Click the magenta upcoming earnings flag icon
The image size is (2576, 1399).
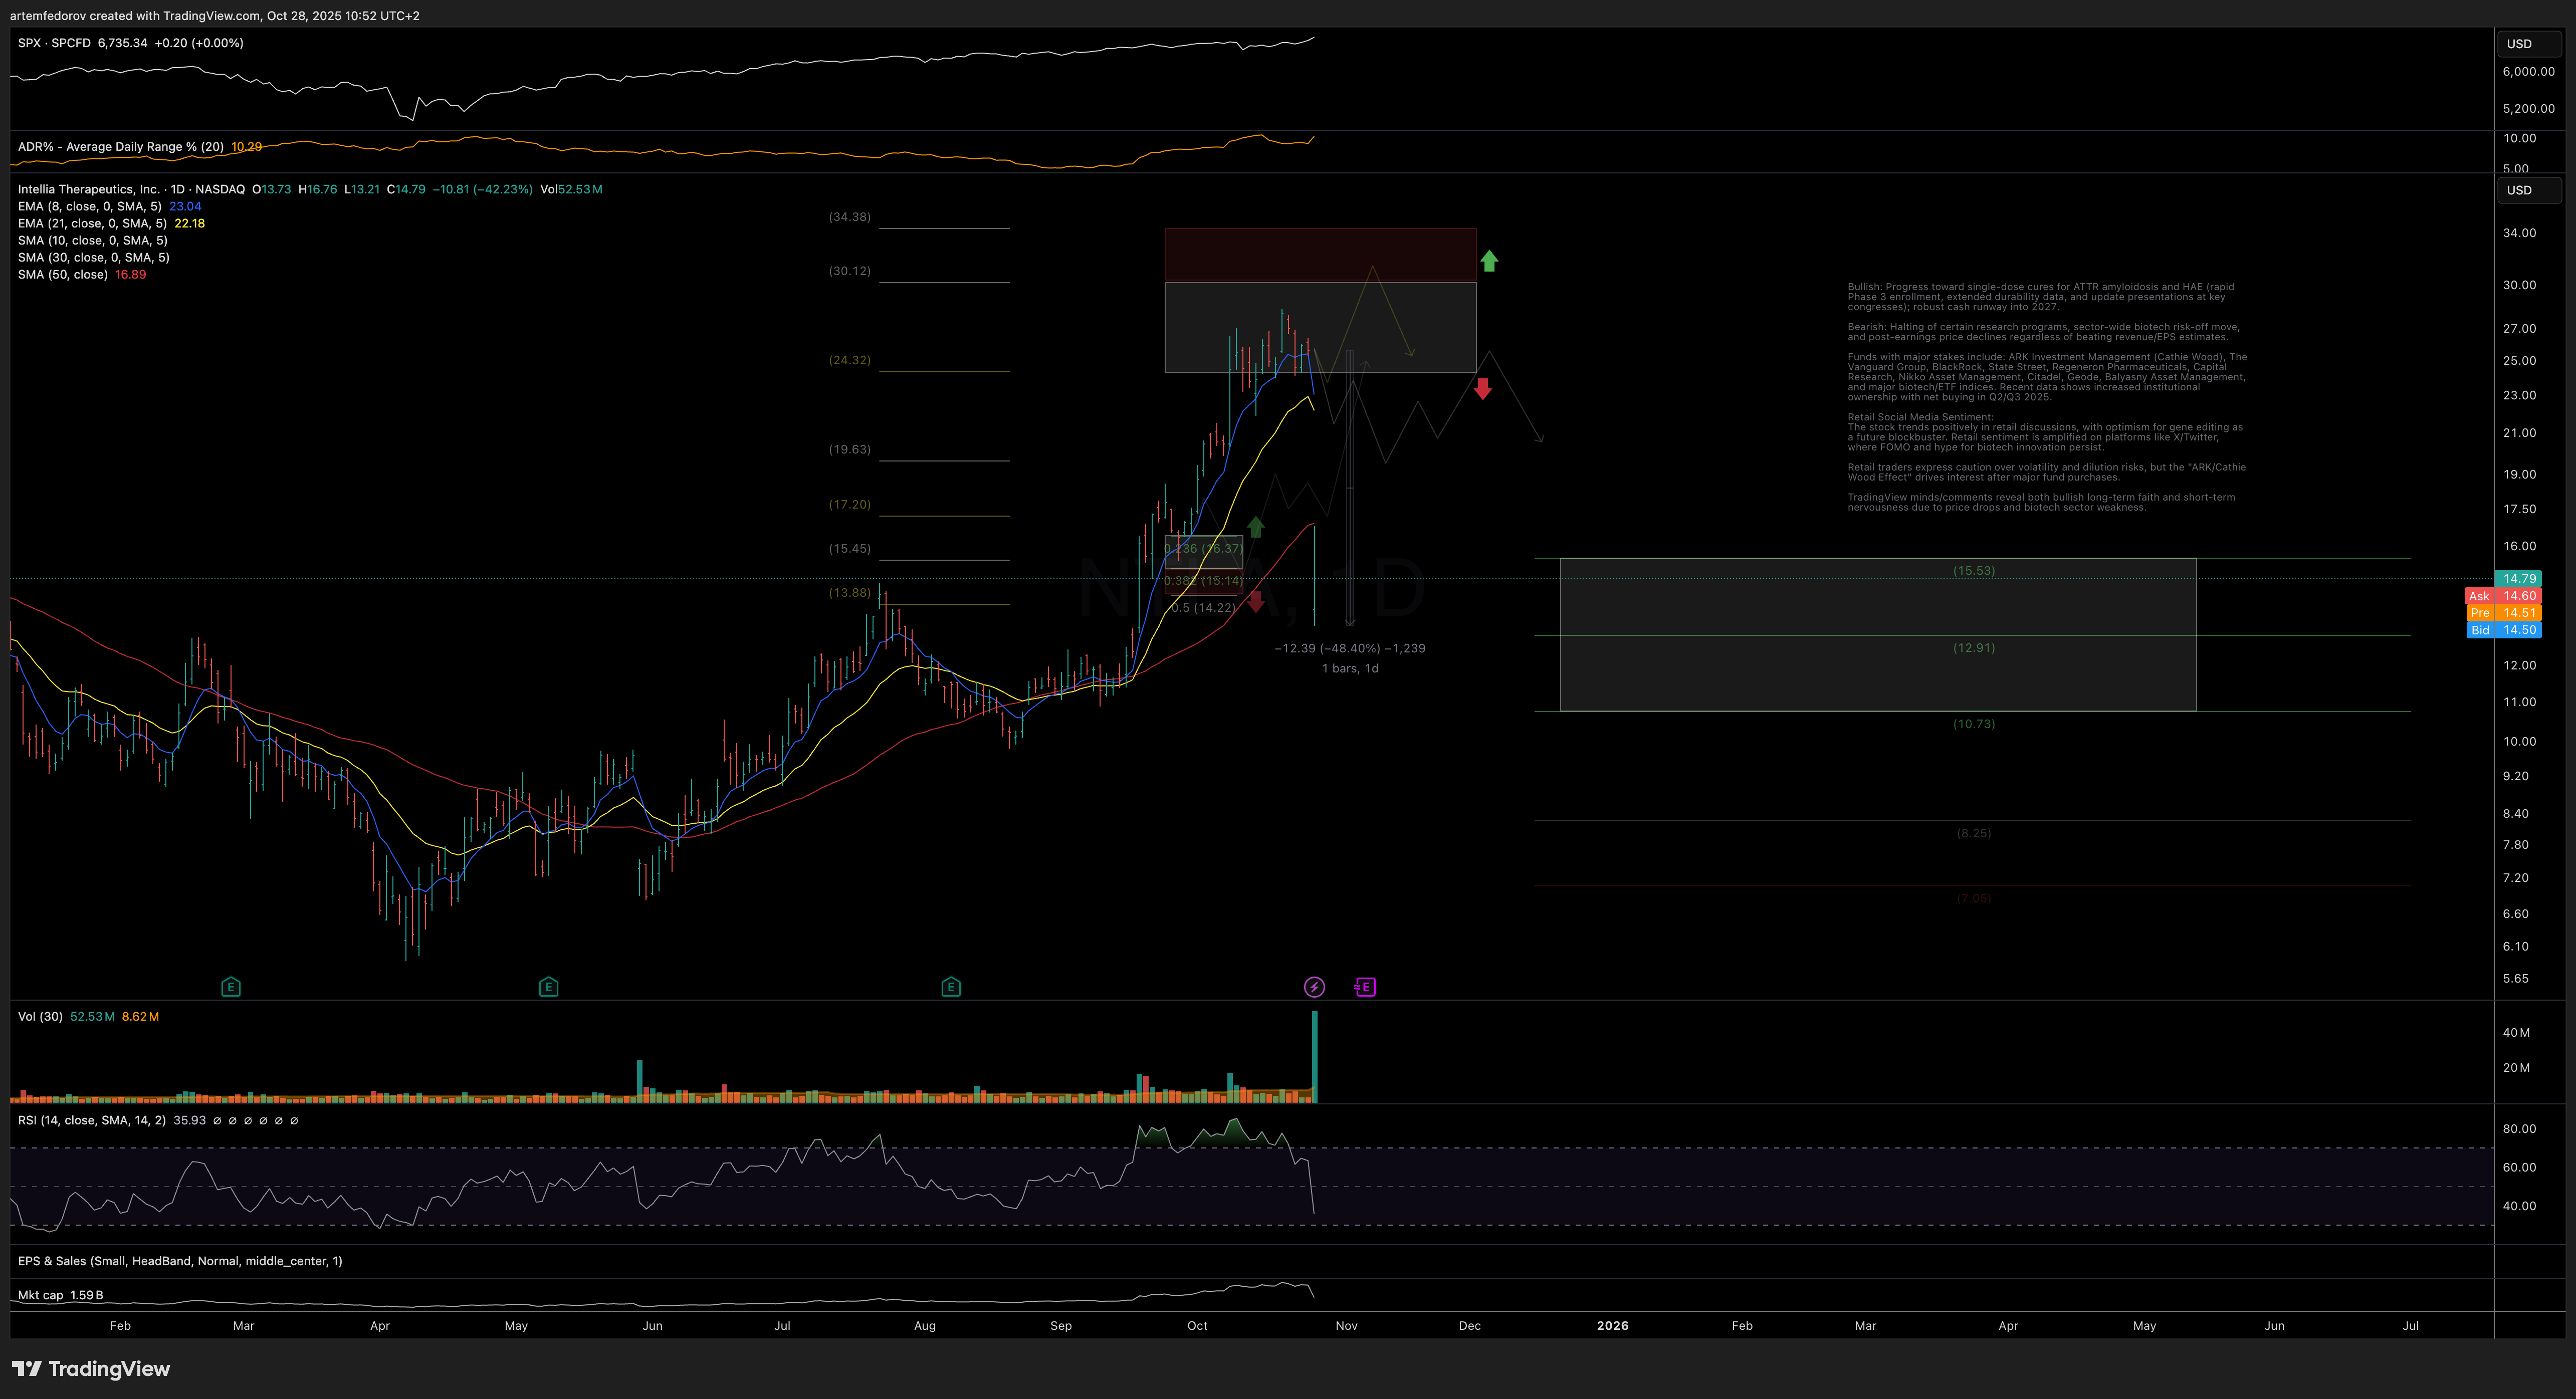pyautogui.click(x=1365, y=987)
